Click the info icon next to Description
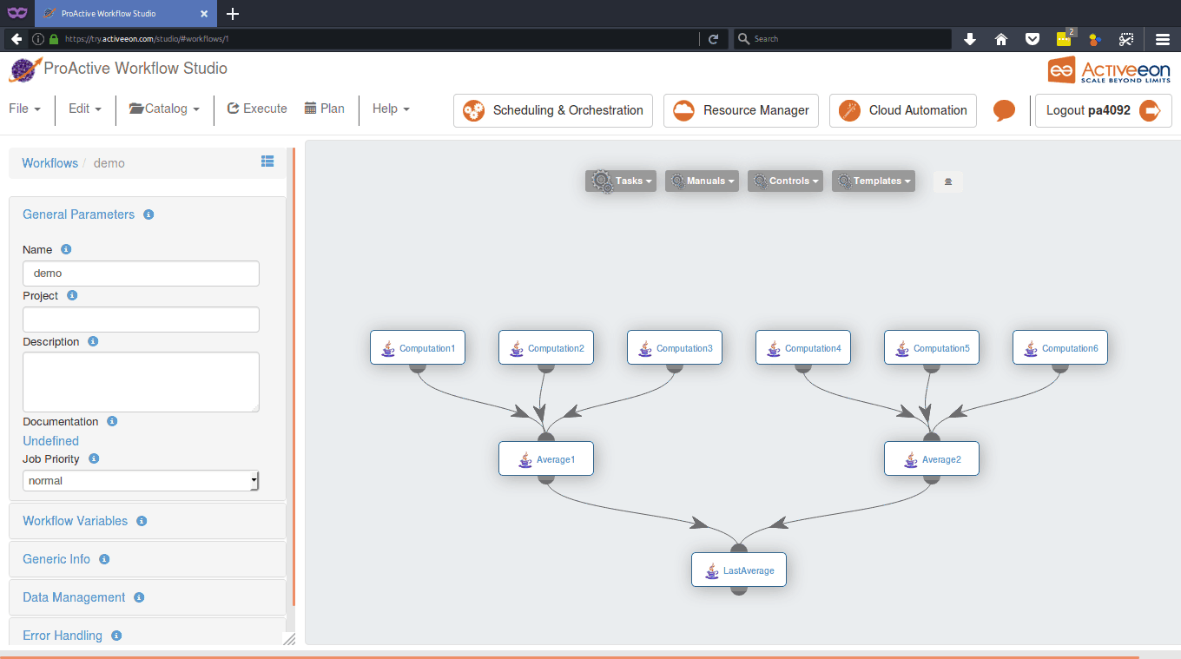Screen dimensions: 1181x659 (x=93, y=341)
